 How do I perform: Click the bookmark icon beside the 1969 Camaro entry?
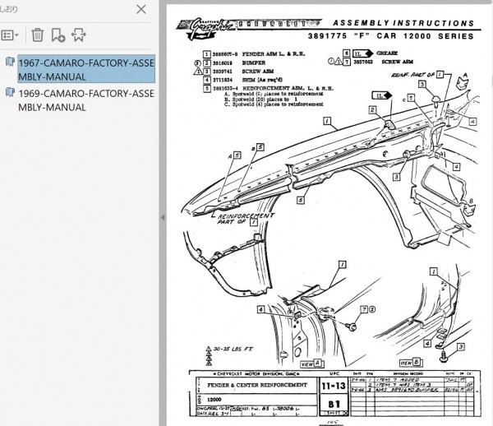click(10, 92)
